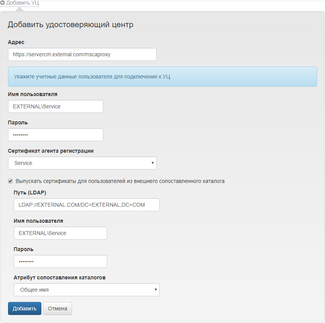Image resolution: width=325 pixels, height=323 pixels.
Task: Click the blue info banner about учетные данные
Action: (x=162, y=77)
